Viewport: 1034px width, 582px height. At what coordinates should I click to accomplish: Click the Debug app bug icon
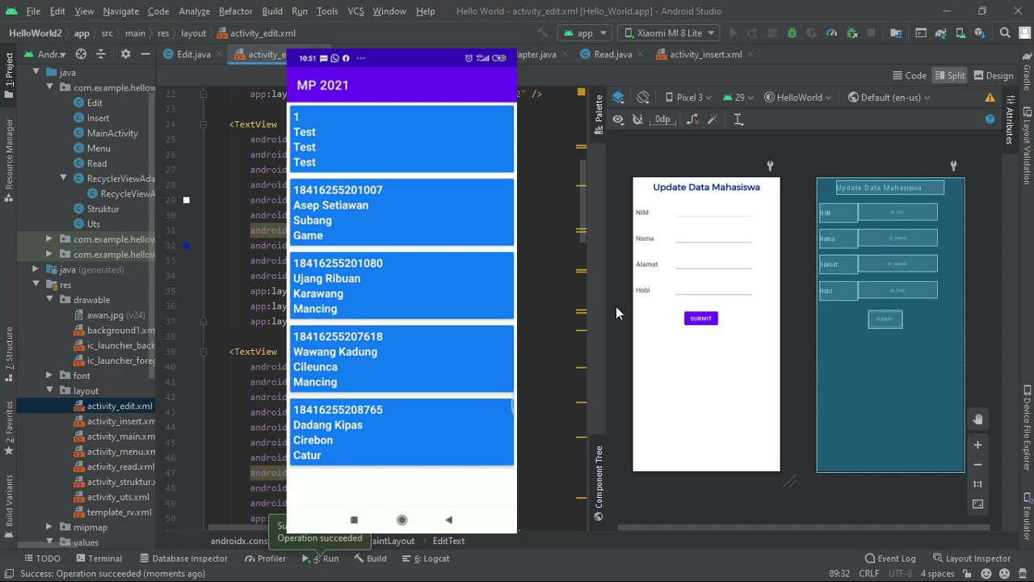pos(792,33)
